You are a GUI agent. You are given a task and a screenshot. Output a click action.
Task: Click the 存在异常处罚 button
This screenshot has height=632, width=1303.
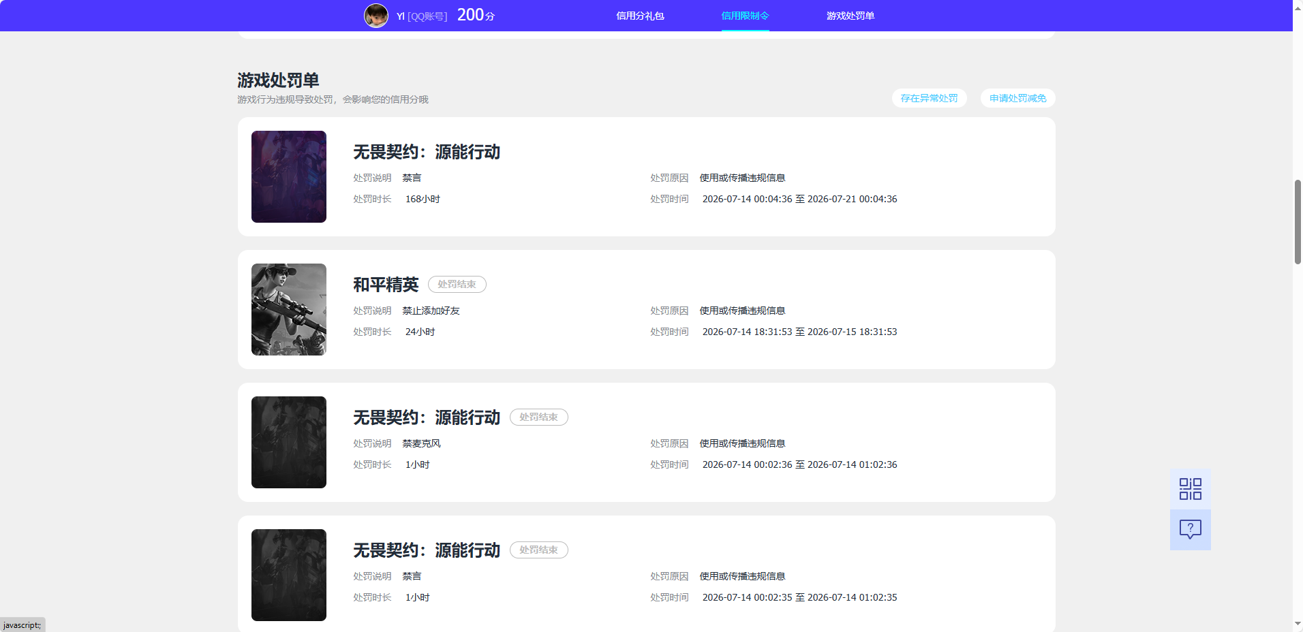click(929, 98)
